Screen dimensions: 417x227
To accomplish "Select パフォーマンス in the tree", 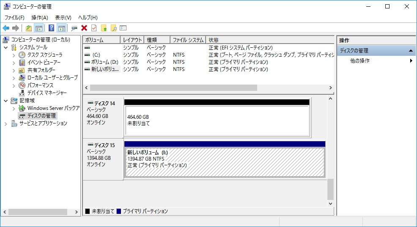I will pyautogui.click(x=40, y=85).
